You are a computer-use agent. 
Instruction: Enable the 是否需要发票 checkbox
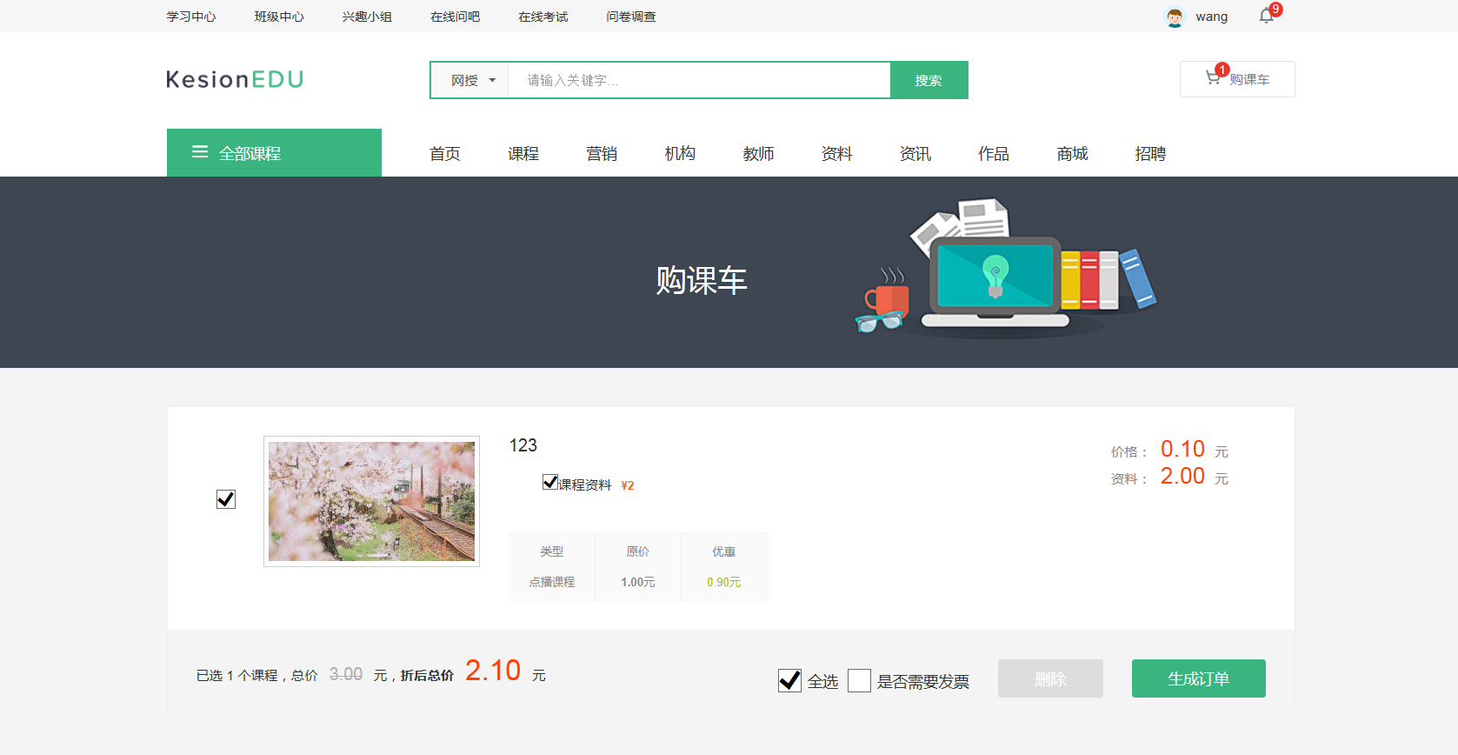859,680
